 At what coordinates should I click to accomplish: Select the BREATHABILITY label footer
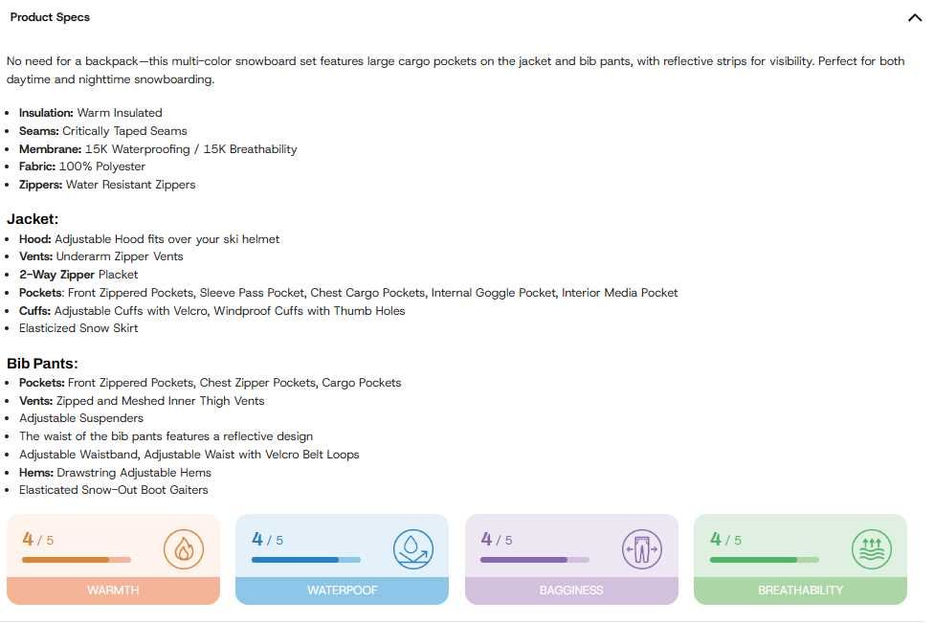800,590
